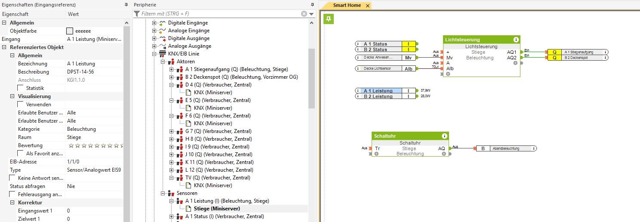
Task: Click the Aktoren folder icon in the tree
Action: coord(171,62)
